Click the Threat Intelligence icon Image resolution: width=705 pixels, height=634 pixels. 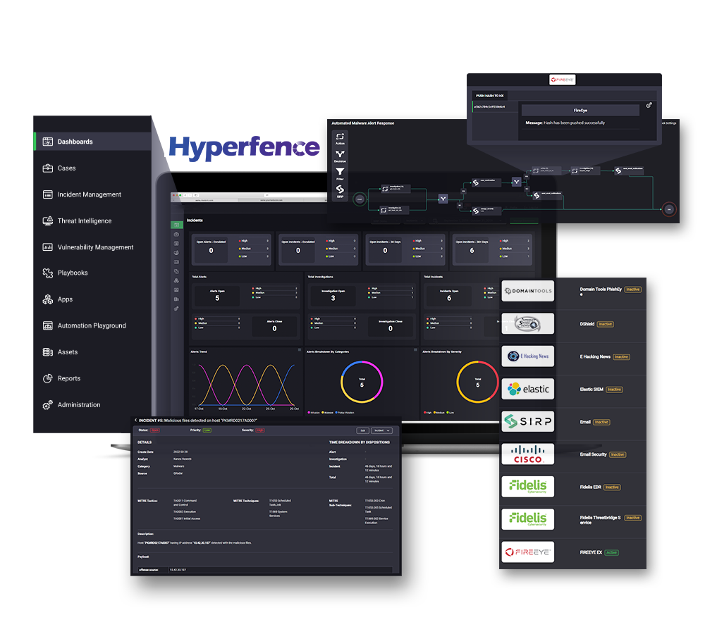point(48,220)
